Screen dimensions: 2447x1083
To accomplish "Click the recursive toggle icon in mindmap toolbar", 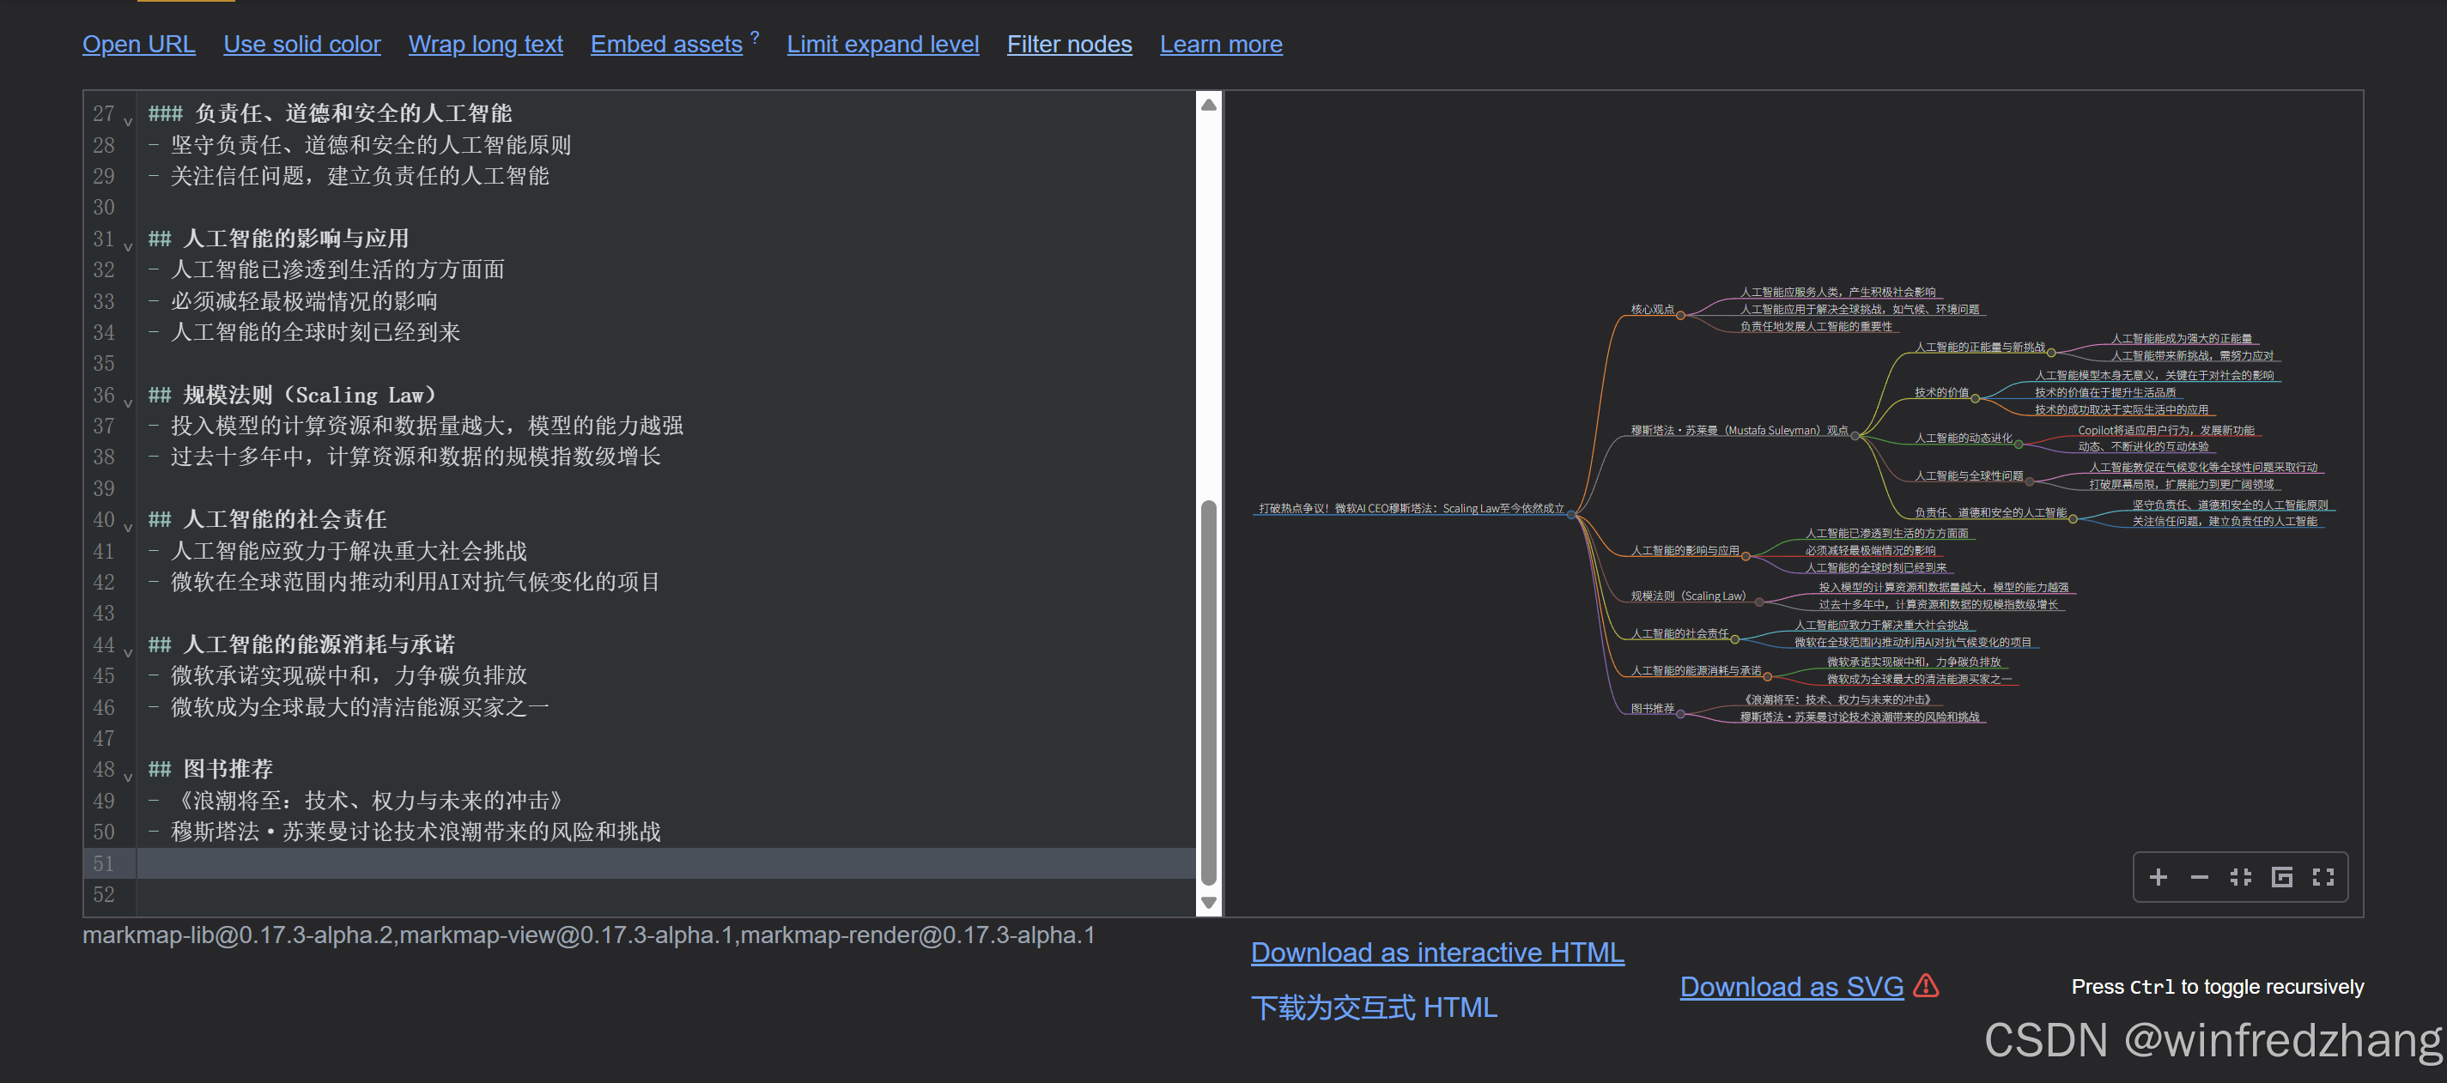I will point(2281,877).
